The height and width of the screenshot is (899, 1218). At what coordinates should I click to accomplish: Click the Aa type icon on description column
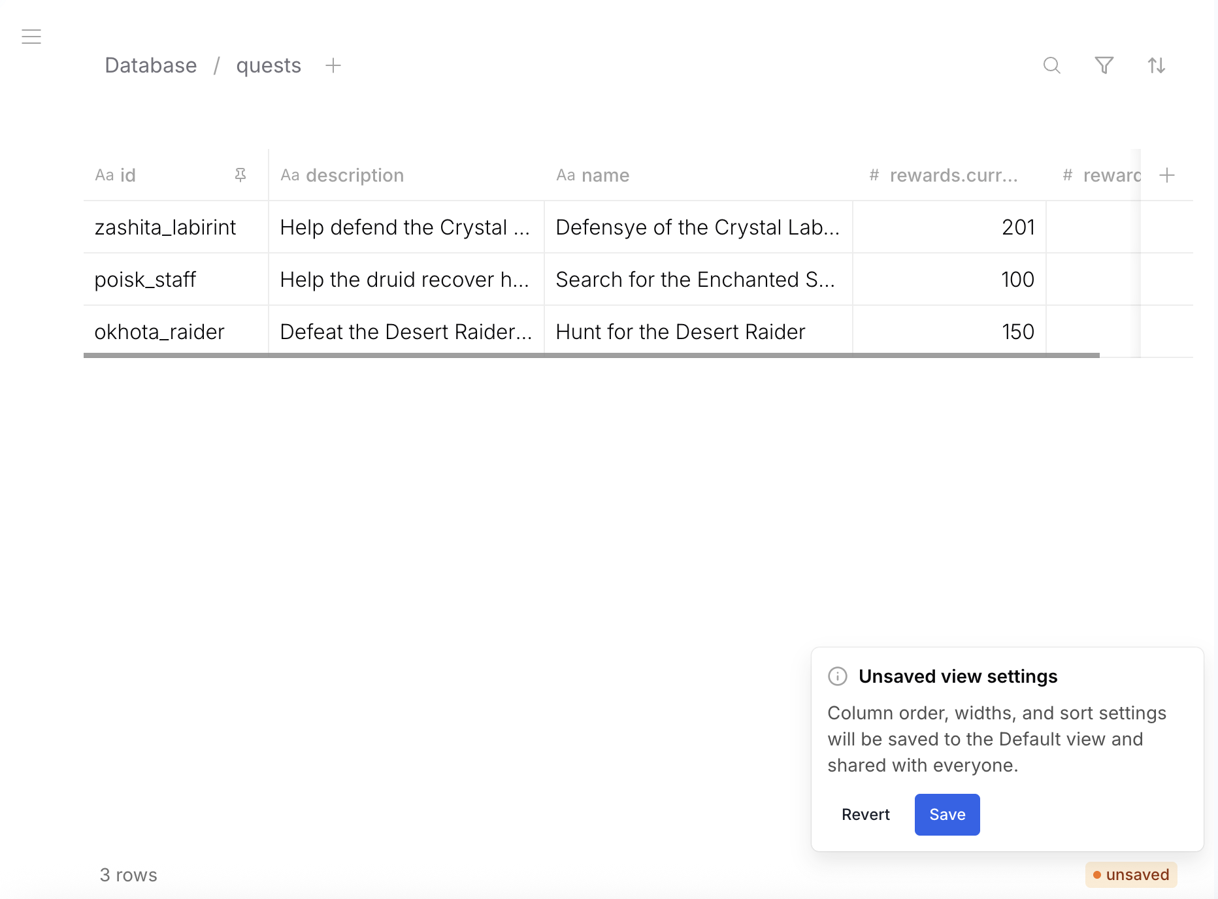click(290, 175)
